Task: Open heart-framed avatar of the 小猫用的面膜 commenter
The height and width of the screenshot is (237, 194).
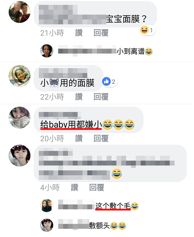Action: click(20, 76)
